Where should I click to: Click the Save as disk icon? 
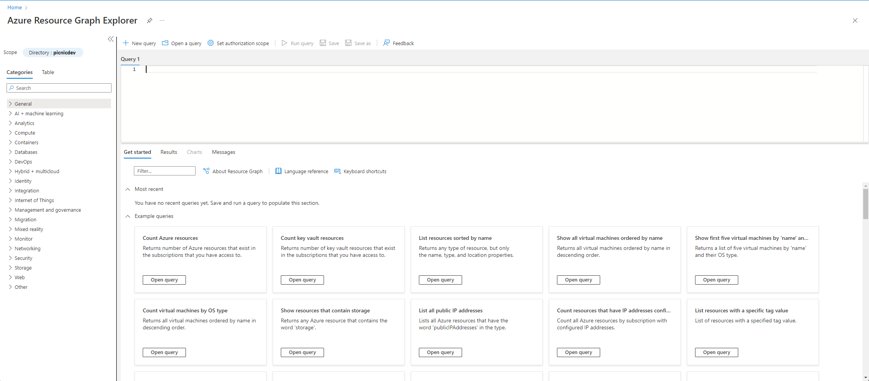tap(348, 43)
